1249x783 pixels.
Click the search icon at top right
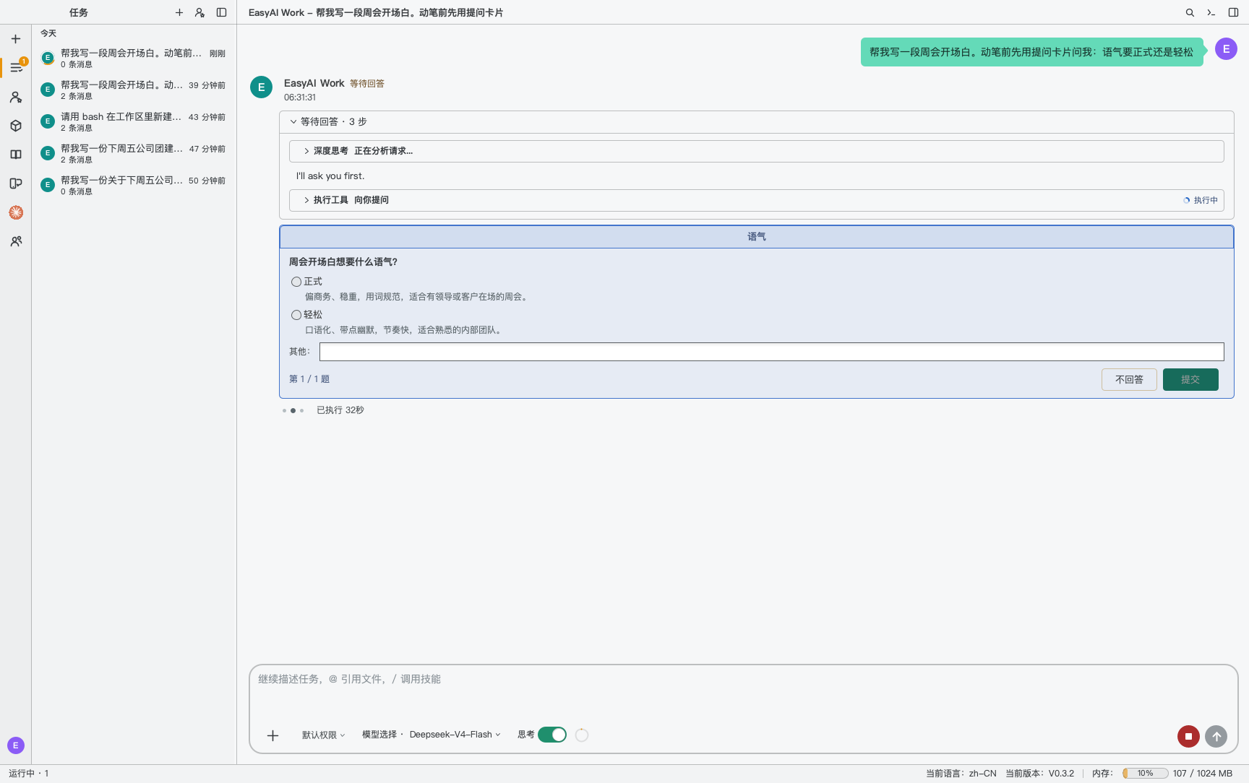coord(1190,12)
